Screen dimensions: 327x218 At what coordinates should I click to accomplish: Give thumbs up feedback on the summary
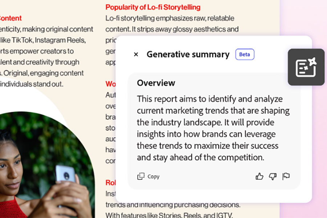pos(259,176)
